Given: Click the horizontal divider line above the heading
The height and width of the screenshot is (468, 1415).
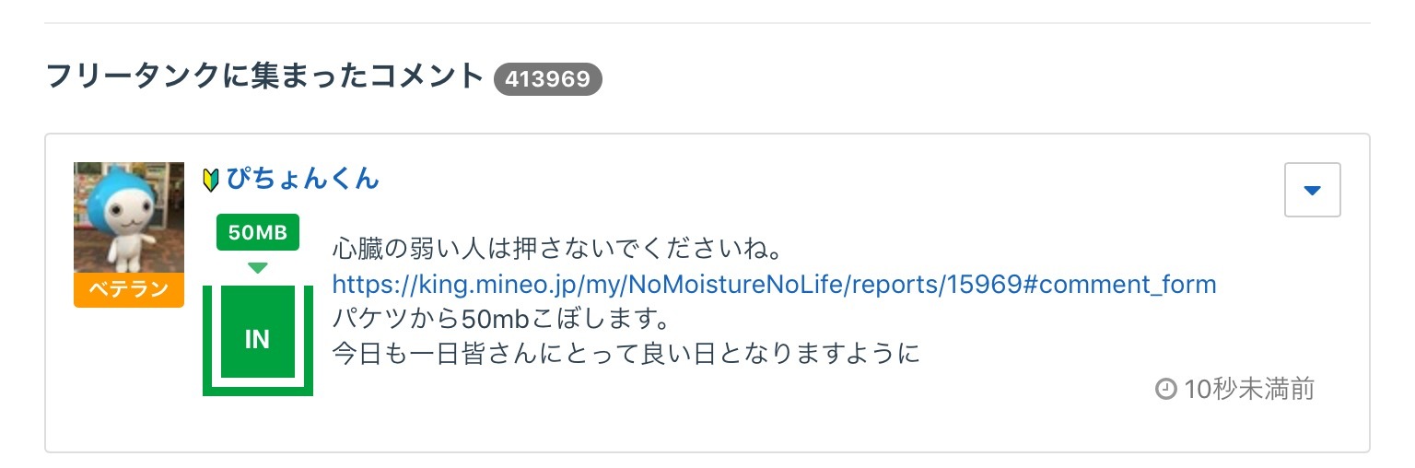Looking at the screenshot, I should tap(707, 22).
